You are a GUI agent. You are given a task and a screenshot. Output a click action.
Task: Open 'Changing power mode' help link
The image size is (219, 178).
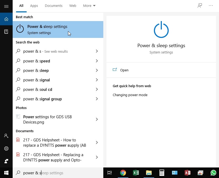130,95
